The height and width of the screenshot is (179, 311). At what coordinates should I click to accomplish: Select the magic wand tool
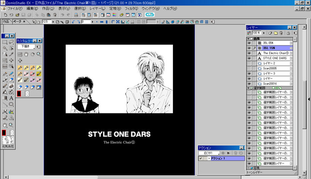(5, 48)
